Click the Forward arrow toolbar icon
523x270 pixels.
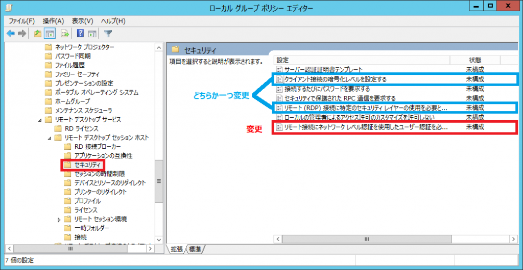(22, 33)
